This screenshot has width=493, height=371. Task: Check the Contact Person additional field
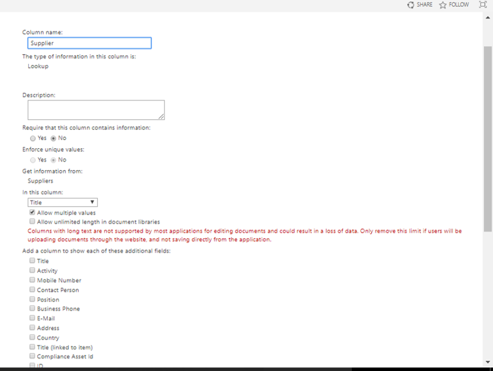(32, 289)
